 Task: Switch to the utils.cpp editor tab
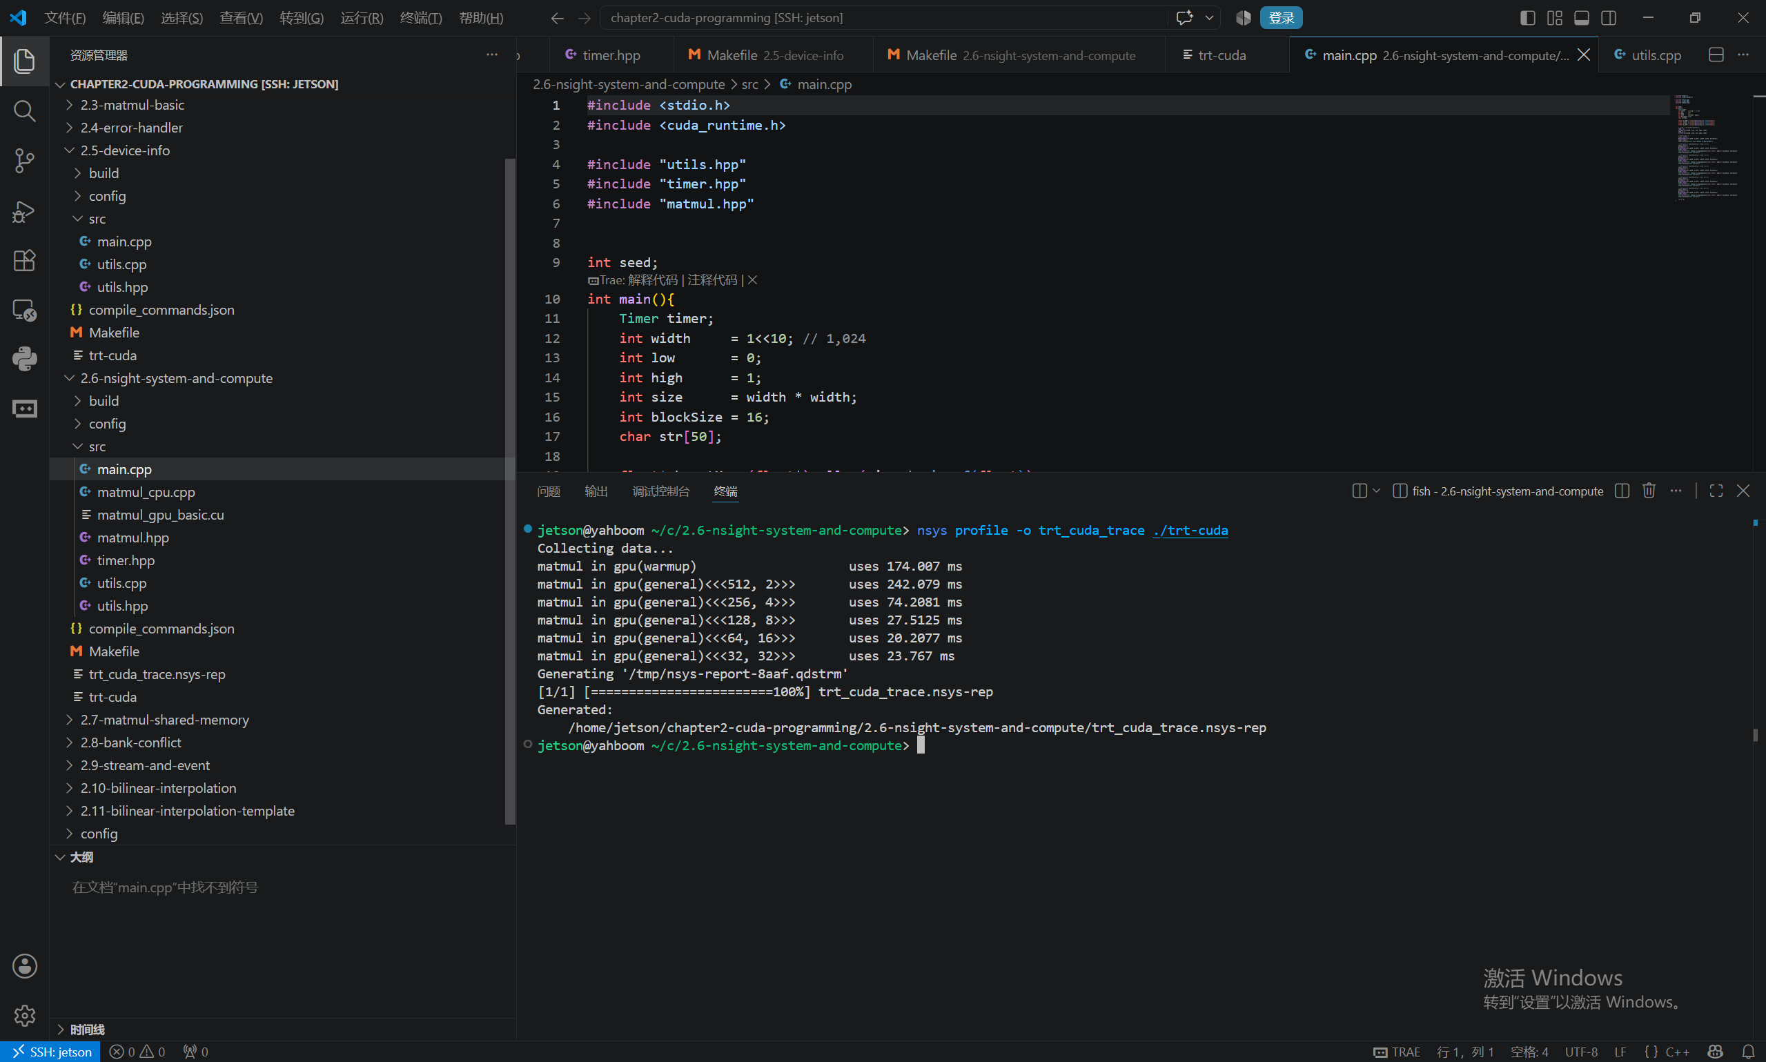(1648, 55)
